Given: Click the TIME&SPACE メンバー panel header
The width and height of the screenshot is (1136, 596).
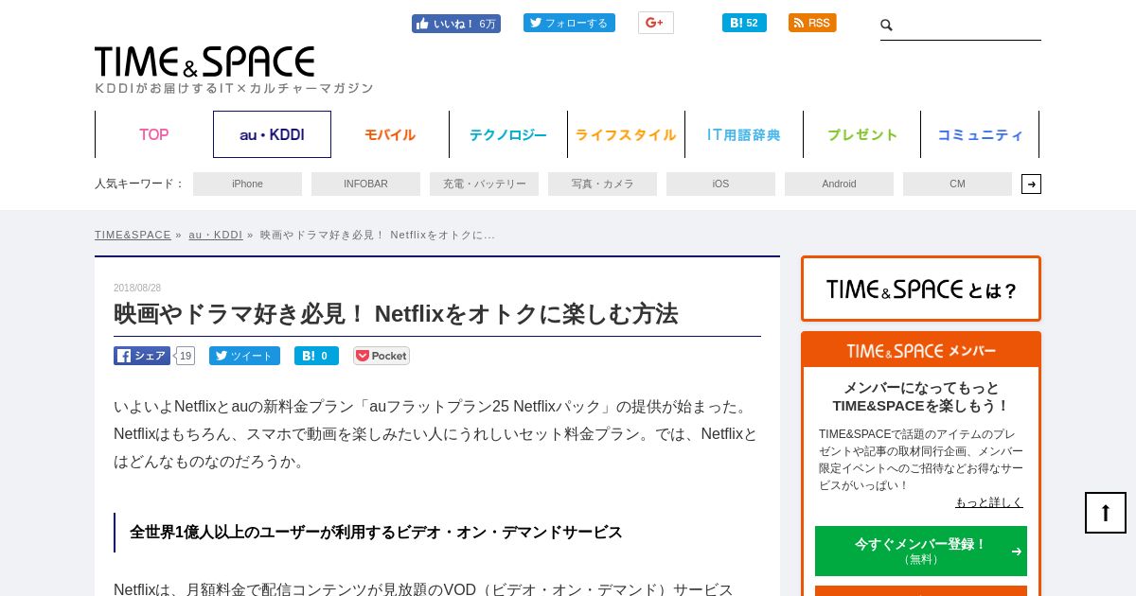Looking at the screenshot, I should pyautogui.click(x=921, y=350).
